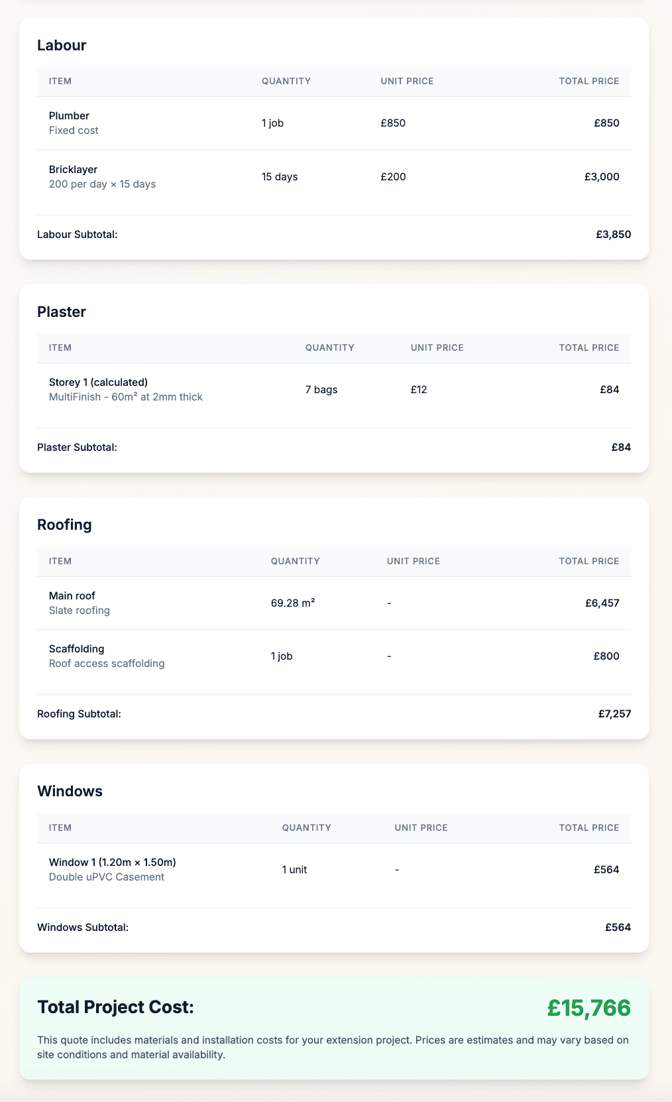
Task: Select the Main roof item
Action: point(72,595)
